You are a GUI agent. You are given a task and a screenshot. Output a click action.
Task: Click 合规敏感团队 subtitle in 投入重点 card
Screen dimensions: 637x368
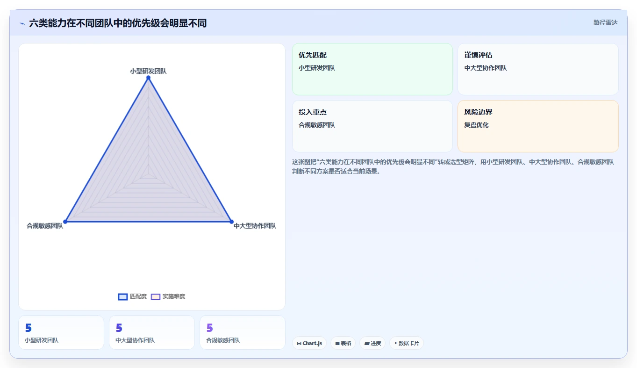317,125
